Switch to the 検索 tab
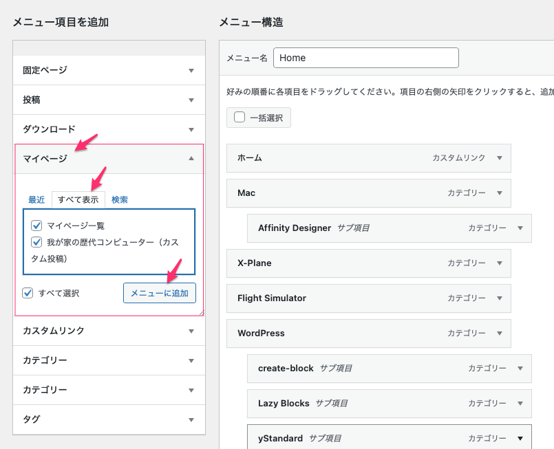Viewport: 554px width, 449px height. (120, 200)
